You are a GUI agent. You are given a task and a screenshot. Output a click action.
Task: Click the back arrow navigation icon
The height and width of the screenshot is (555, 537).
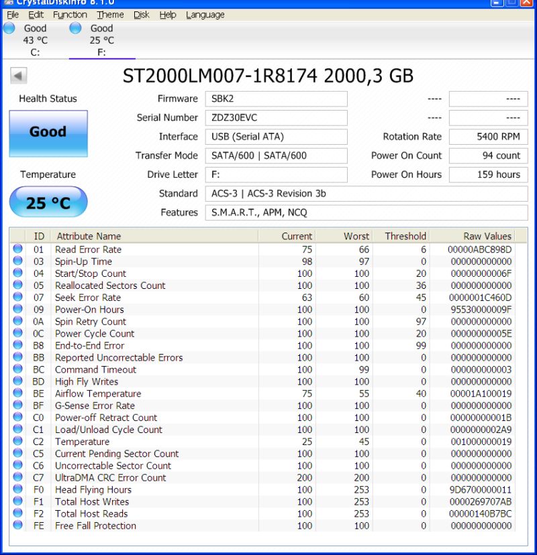pyautogui.click(x=17, y=74)
